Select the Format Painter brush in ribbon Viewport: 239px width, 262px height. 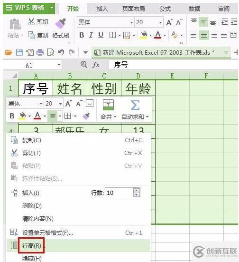(x=61, y=23)
